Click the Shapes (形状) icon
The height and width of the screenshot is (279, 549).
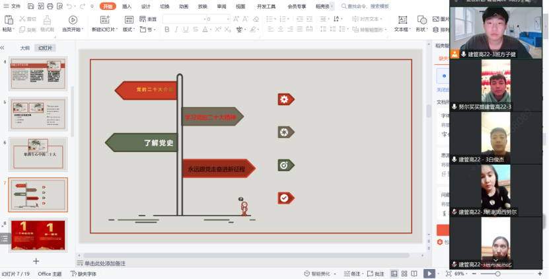point(421,20)
